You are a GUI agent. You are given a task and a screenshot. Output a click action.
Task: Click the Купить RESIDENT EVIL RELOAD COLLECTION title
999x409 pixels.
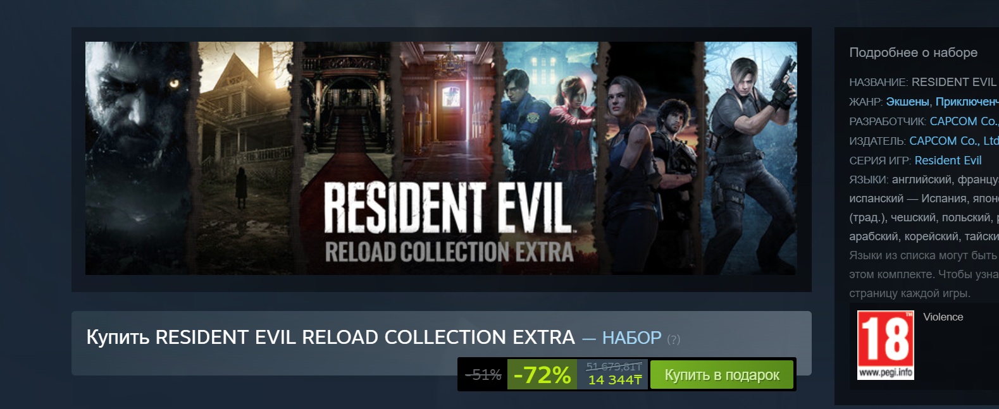(x=331, y=338)
